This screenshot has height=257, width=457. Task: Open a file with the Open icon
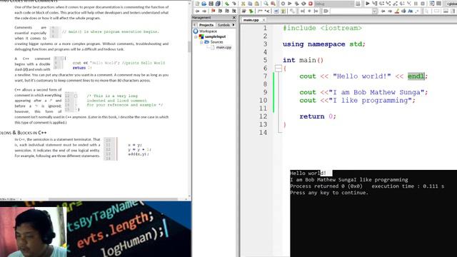click(204, 4)
